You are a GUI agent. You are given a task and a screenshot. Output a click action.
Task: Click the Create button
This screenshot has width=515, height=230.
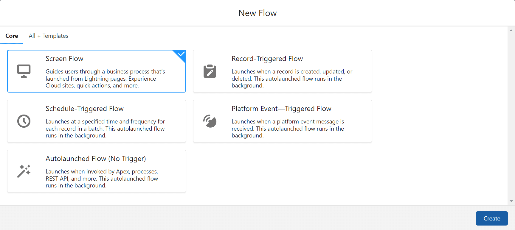coord(492,218)
